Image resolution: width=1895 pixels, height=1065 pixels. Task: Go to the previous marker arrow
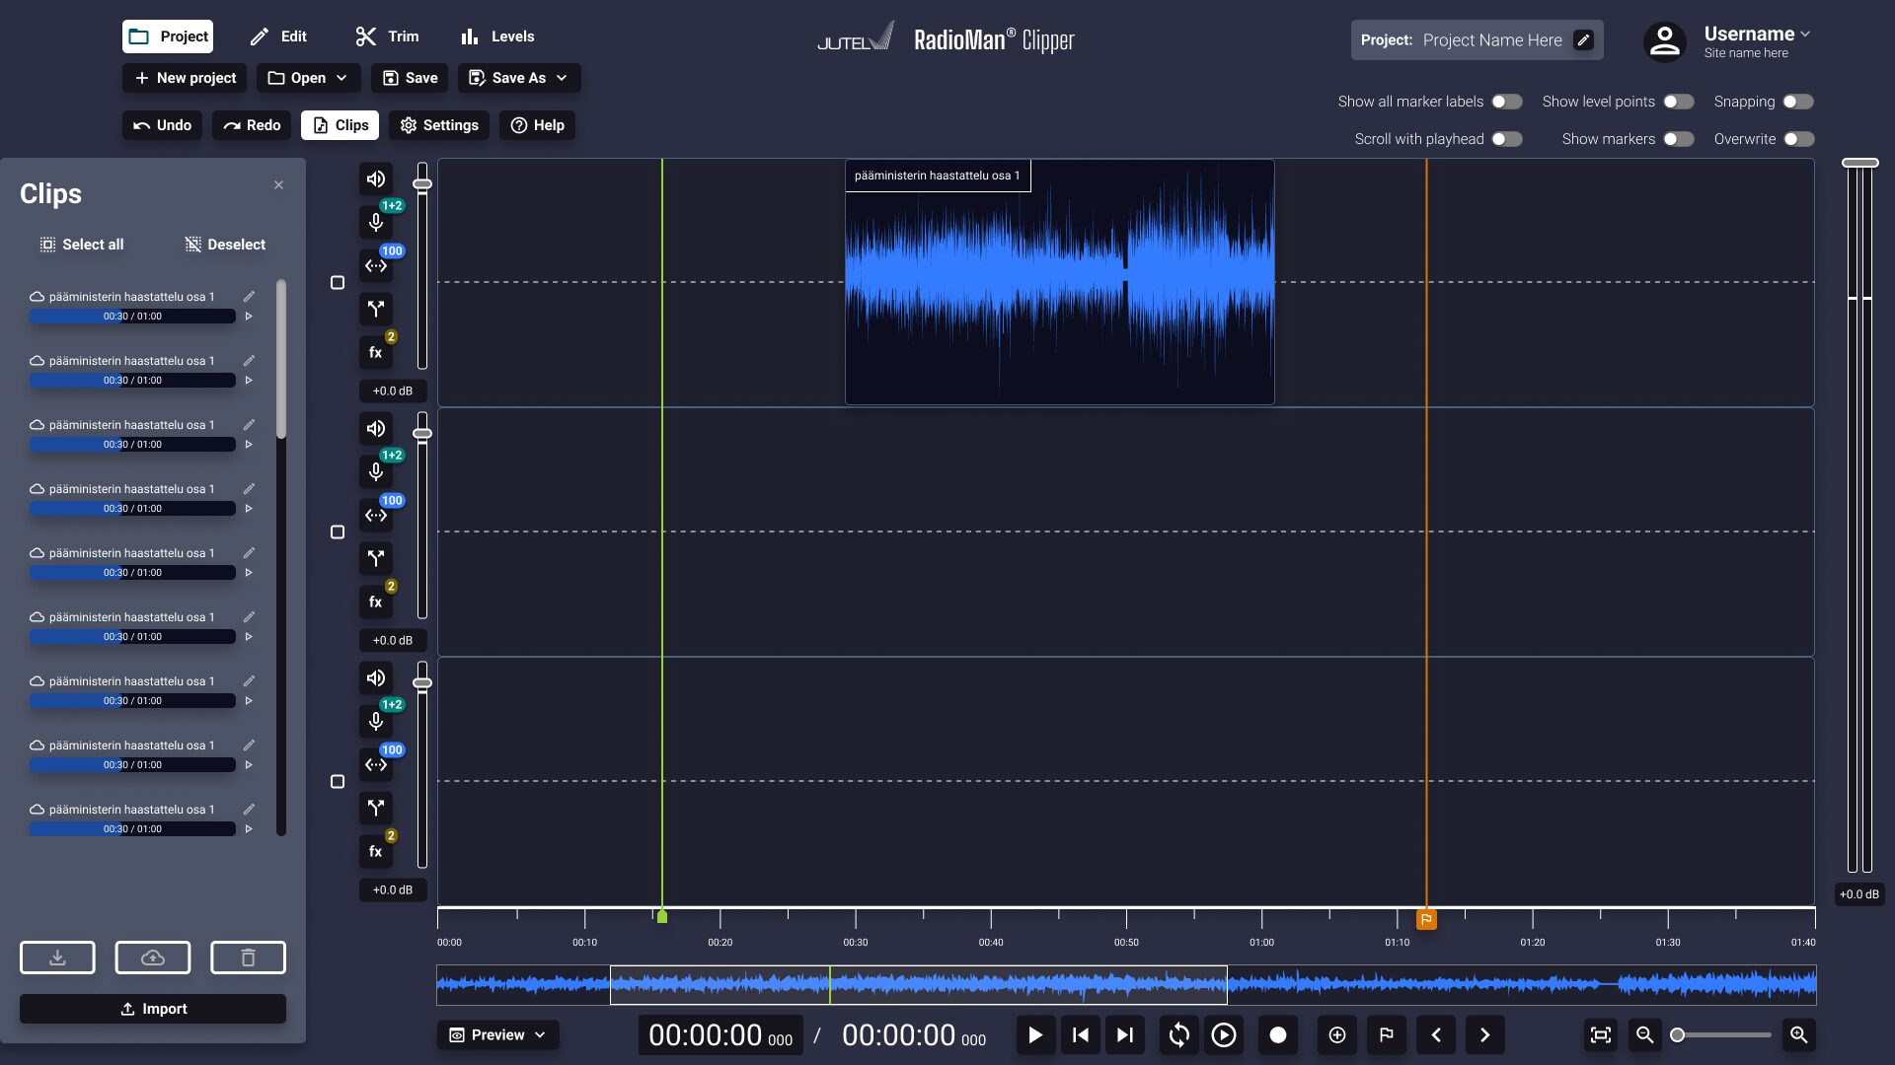pos(1436,1034)
